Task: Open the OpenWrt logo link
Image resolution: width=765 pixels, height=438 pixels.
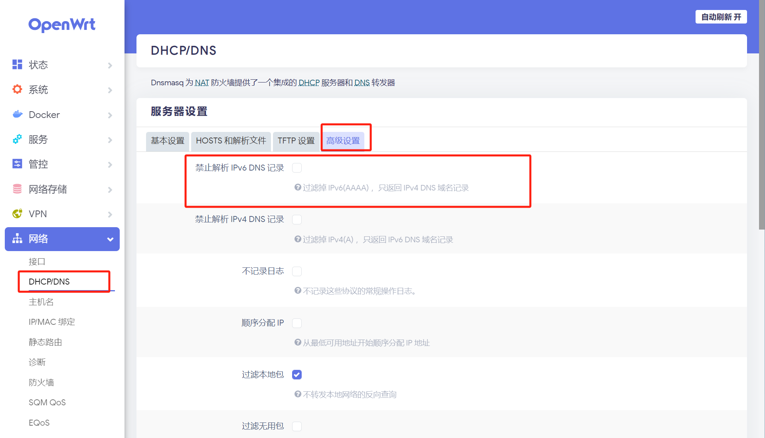Action: click(62, 24)
